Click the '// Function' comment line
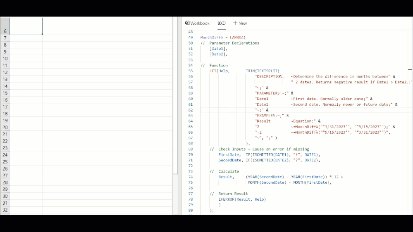Viewport: 413px width, 232px height. click(x=214, y=65)
